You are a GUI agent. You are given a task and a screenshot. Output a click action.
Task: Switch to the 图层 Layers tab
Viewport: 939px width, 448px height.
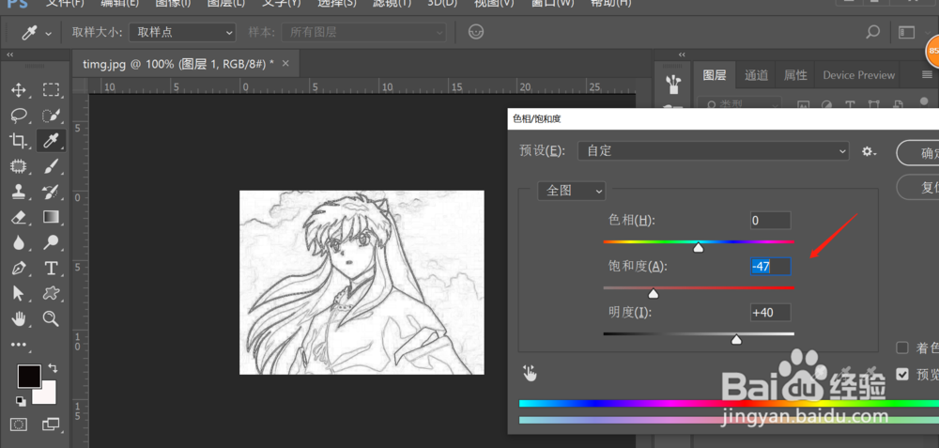pos(714,75)
